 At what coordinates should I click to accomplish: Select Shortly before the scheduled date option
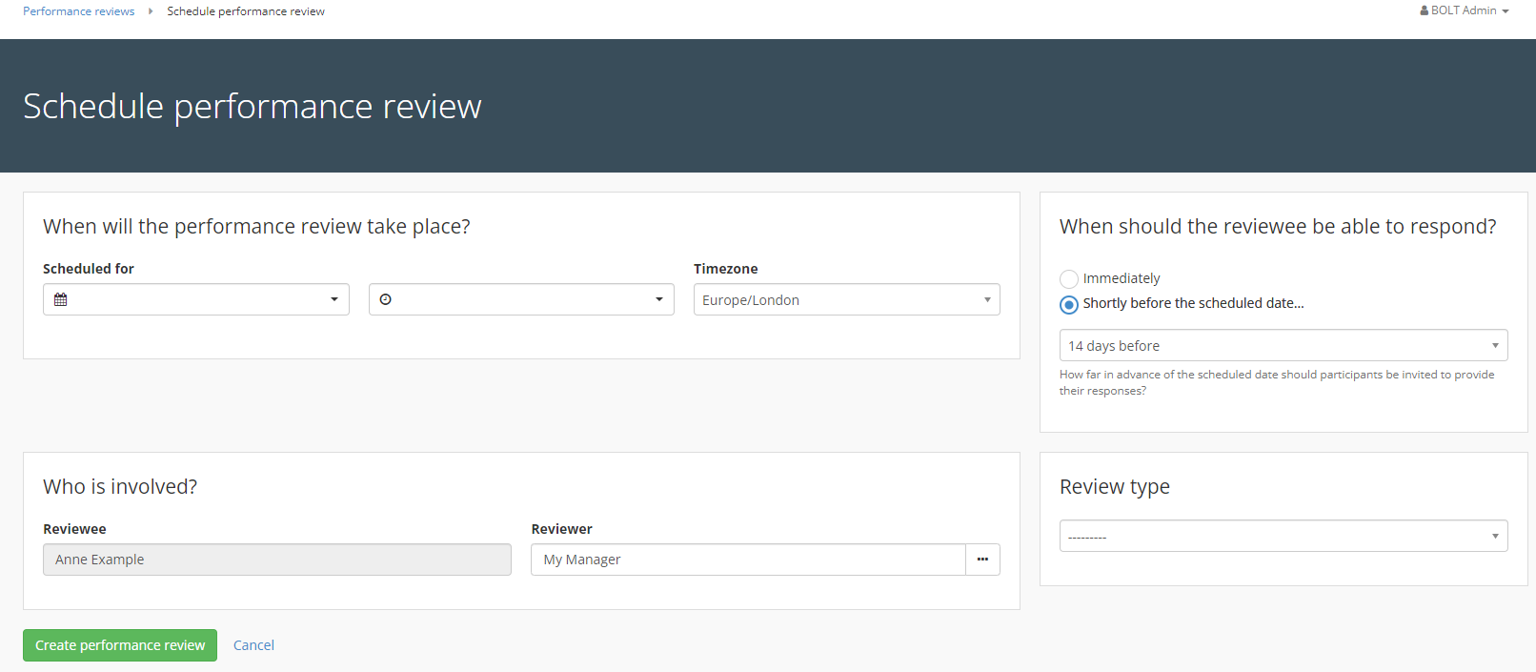pyautogui.click(x=1069, y=304)
